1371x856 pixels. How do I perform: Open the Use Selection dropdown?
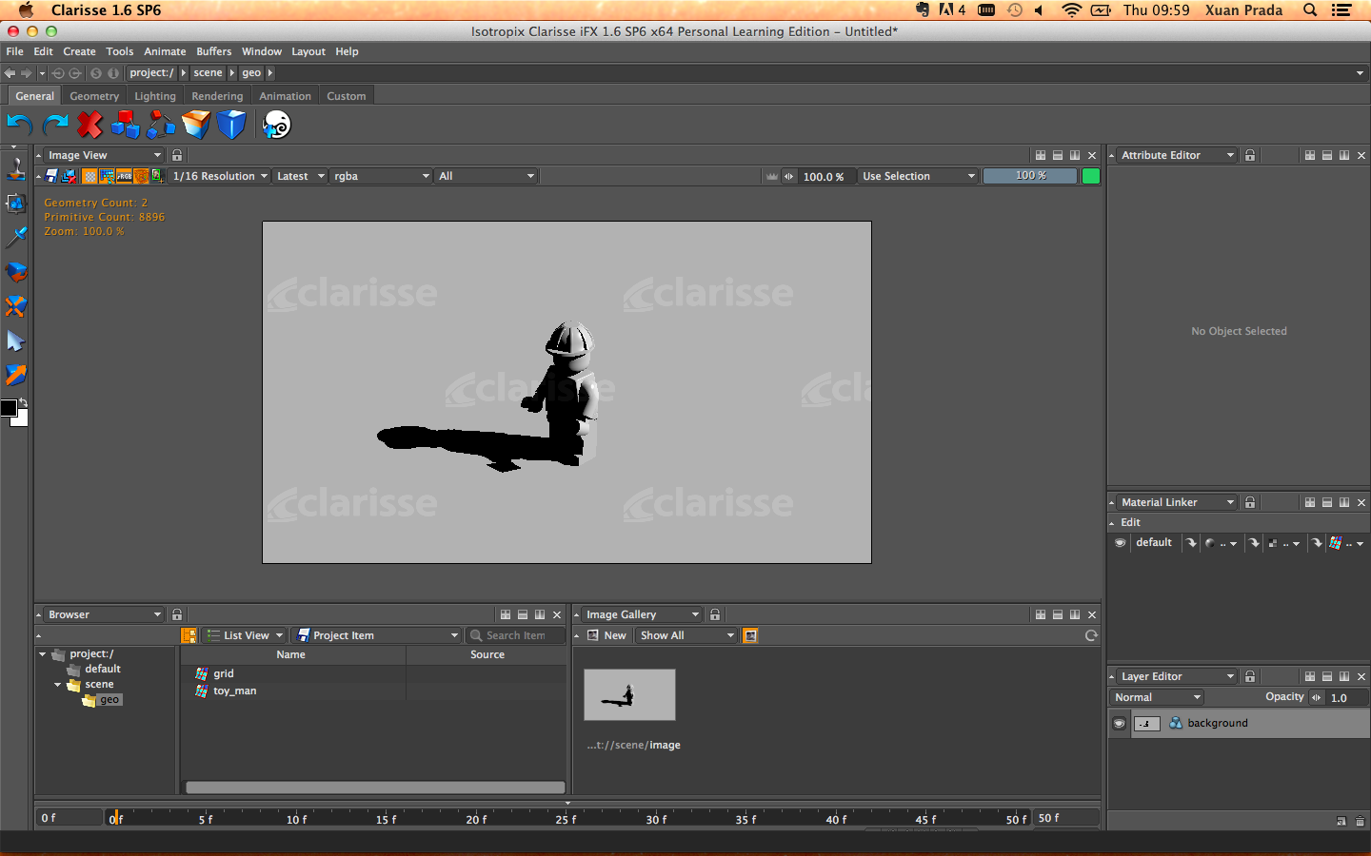tap(918, 176)
